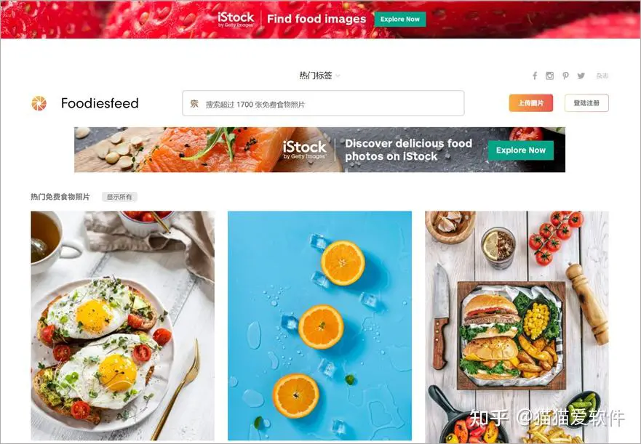Screen dimensions: 641x444
Task: Open the Facebook social icon
Action: coord(534,76)
